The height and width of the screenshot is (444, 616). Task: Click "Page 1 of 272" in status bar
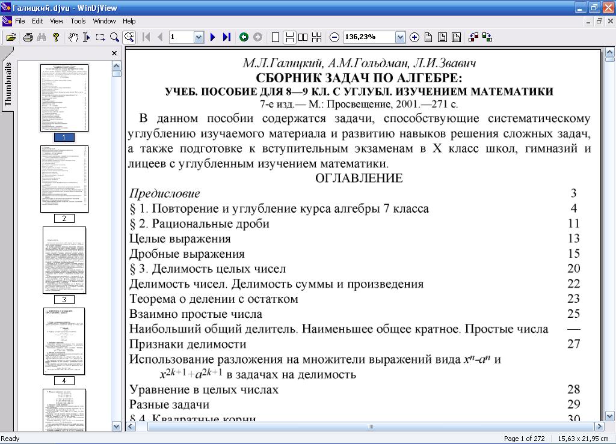524,439
